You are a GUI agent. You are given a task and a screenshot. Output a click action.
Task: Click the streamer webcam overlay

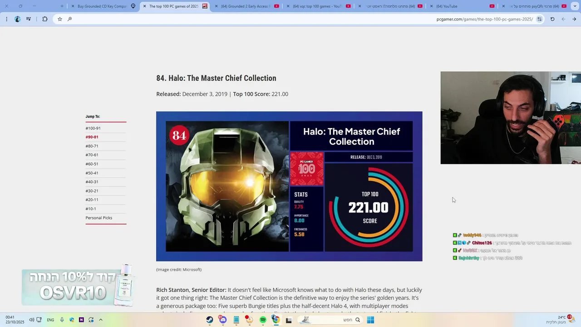pos(511,118)
